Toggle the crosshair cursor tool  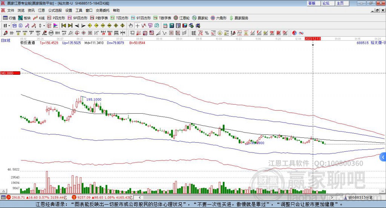138,26
